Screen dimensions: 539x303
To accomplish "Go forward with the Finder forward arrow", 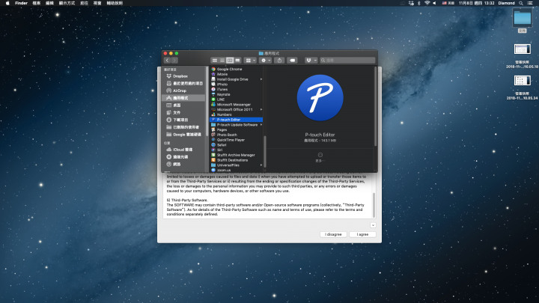I will point(174,61).
